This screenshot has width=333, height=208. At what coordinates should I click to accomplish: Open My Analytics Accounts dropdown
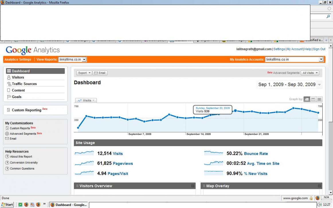pos(294,59)
